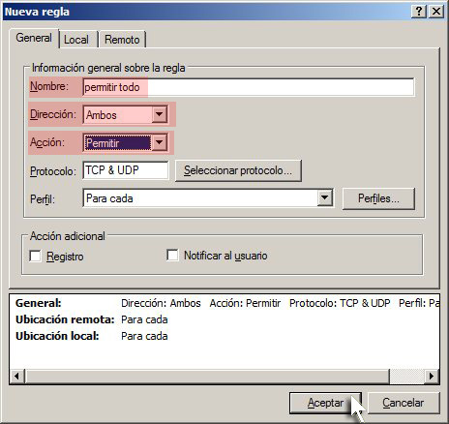Enable the Registro checkbox
The width and height of the screenshot is (449, 424).
tap(35, 257)
